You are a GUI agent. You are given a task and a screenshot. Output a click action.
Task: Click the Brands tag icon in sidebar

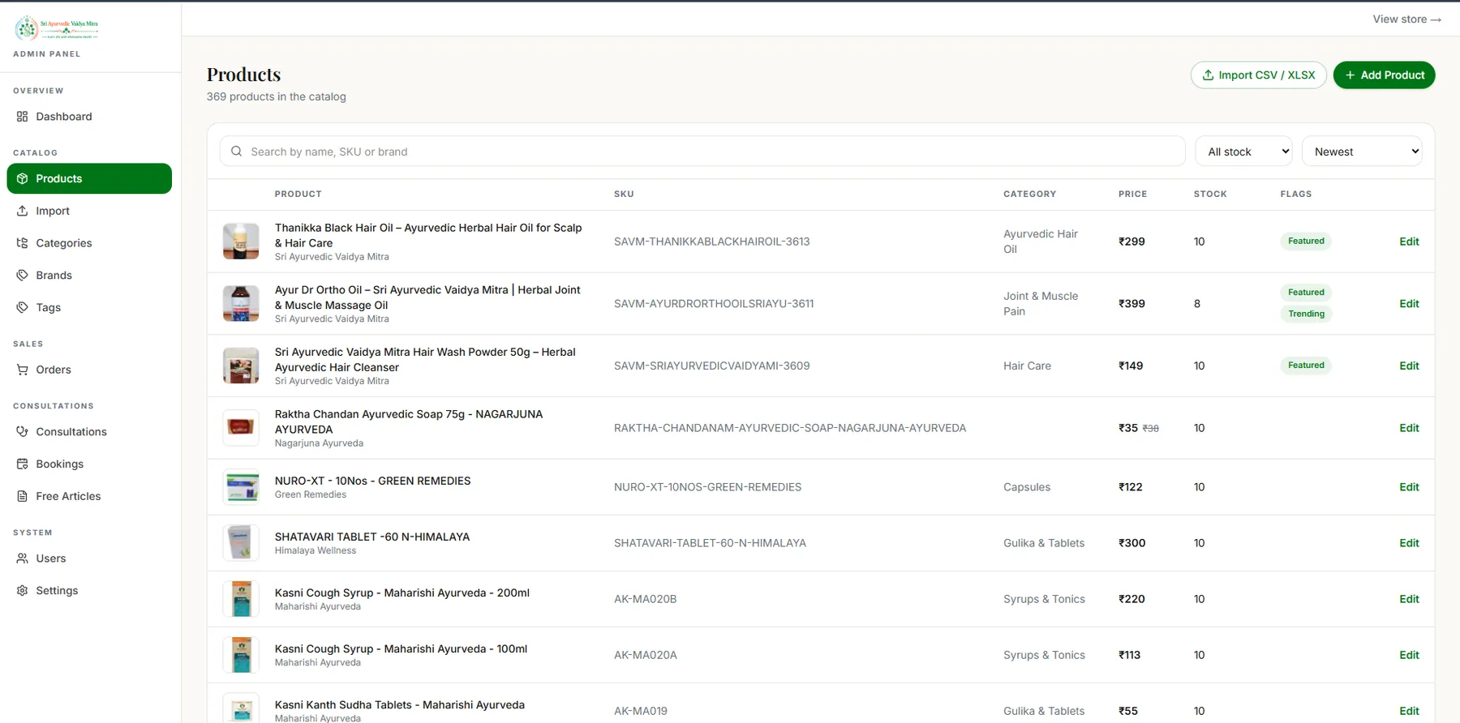pos(22,276)
